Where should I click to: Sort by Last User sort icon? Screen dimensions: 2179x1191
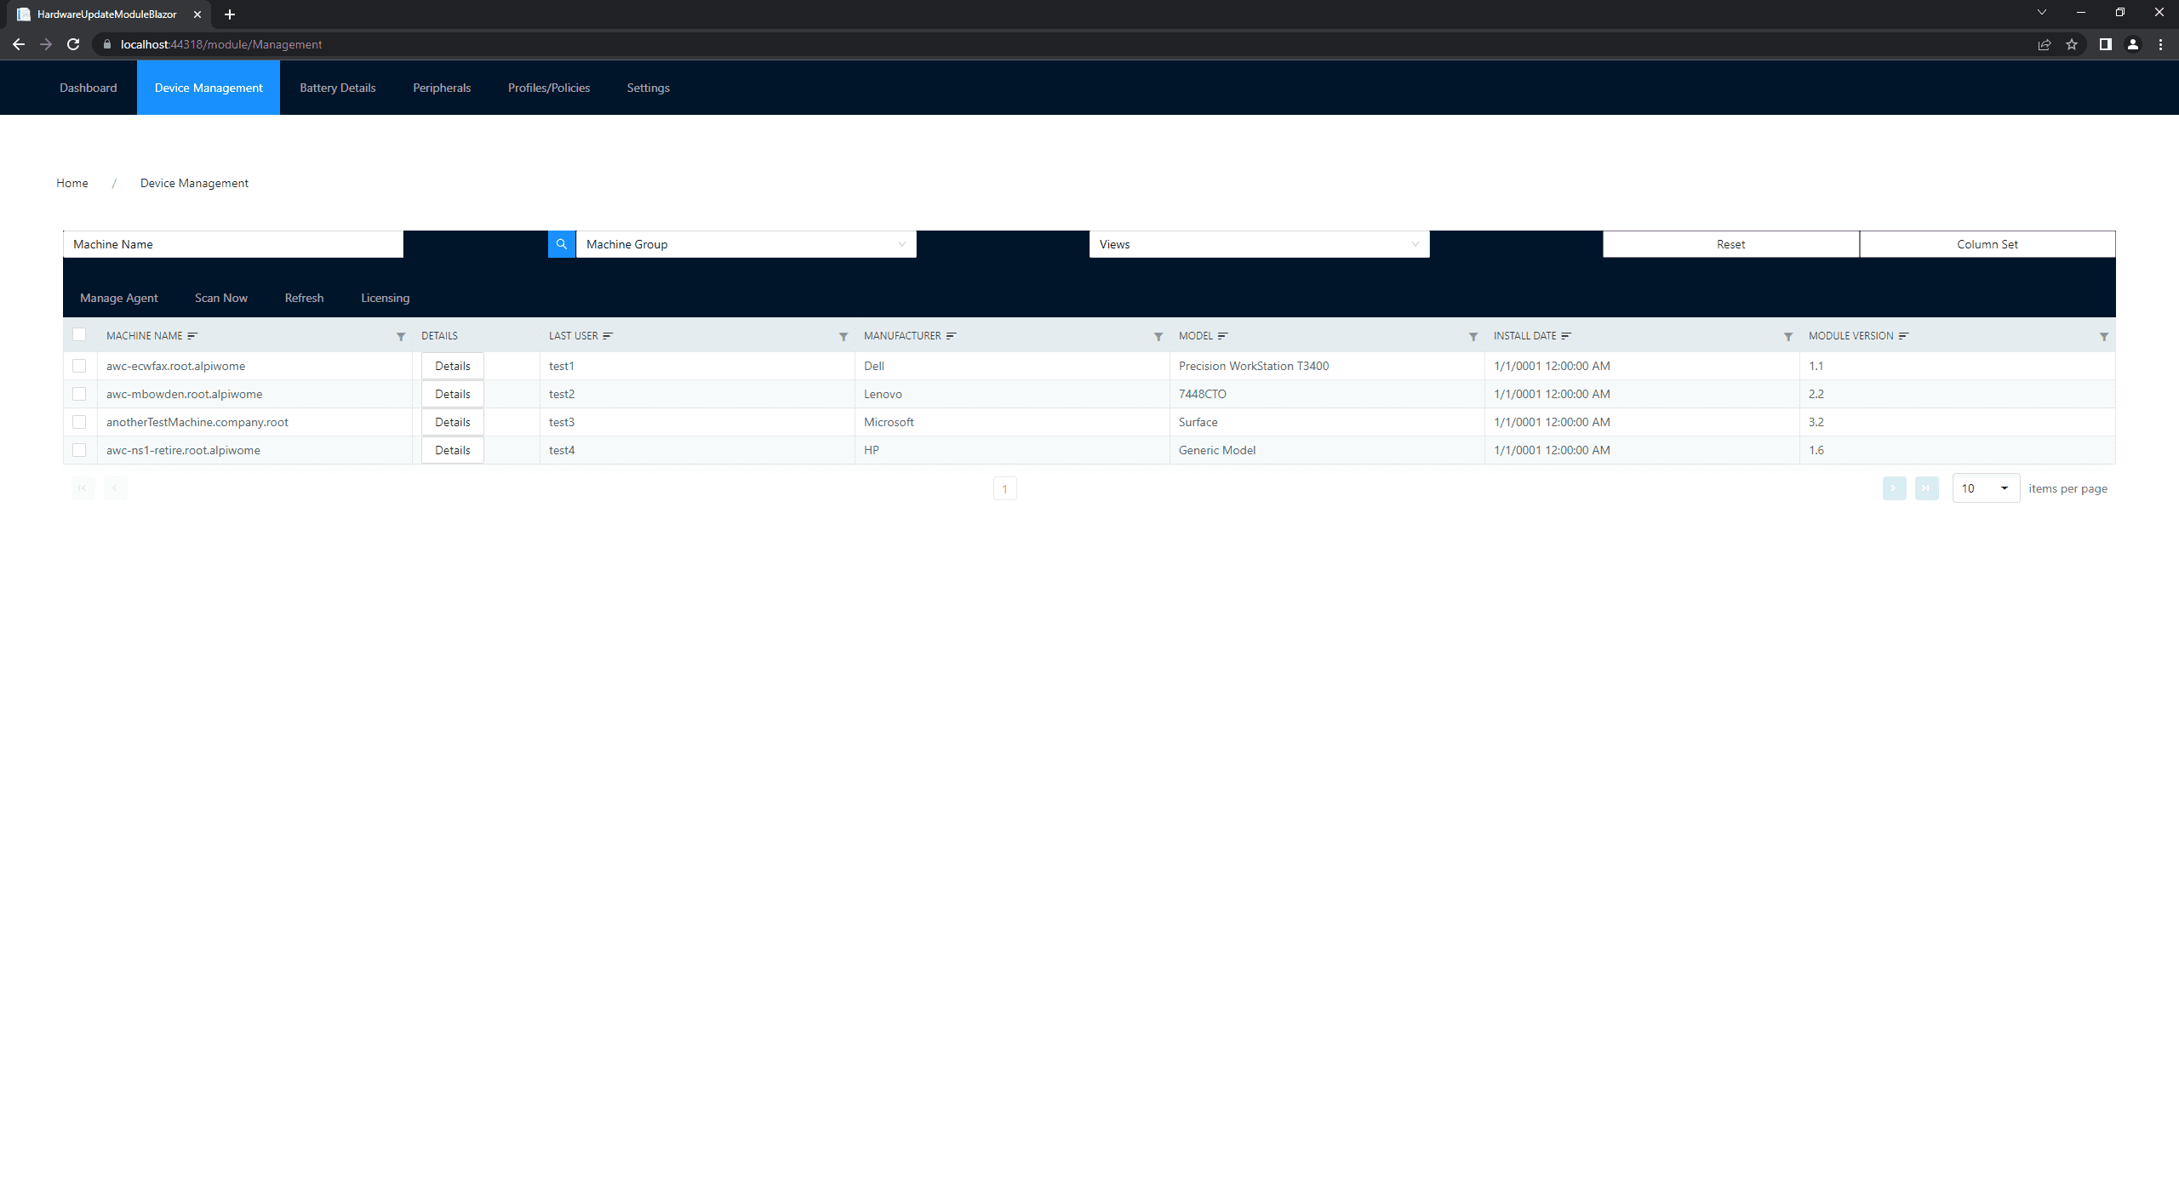coord(608,336)
